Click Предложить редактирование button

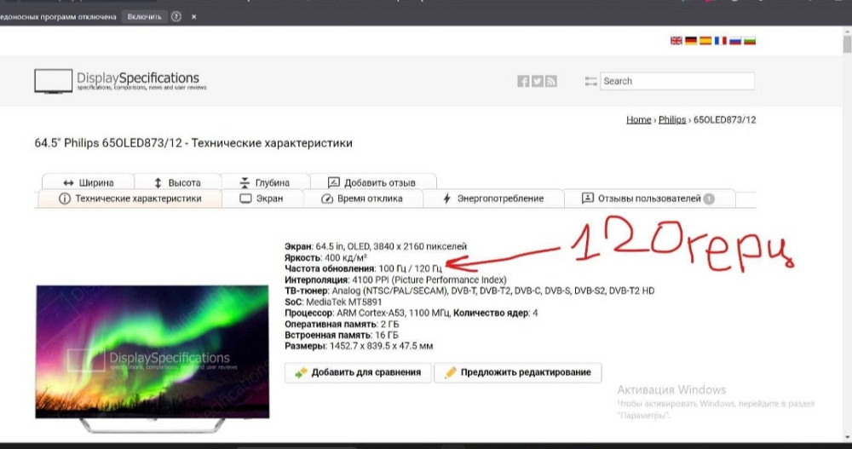[518, 372]
